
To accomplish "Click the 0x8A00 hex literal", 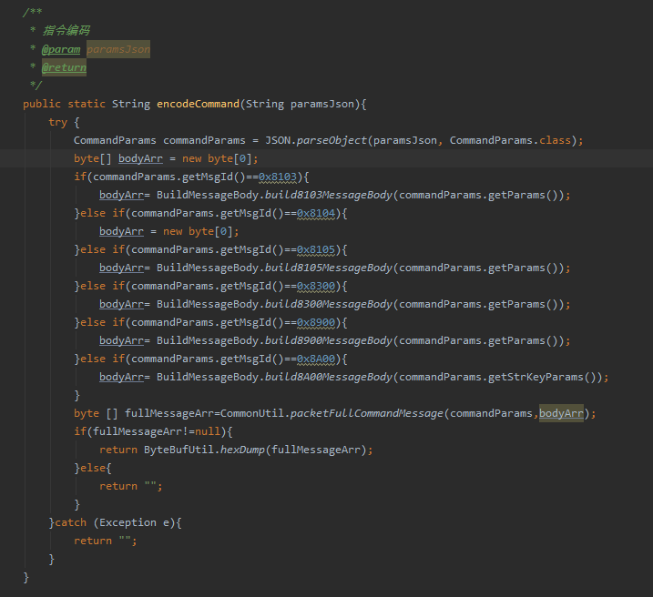I will tap(317, 359).
